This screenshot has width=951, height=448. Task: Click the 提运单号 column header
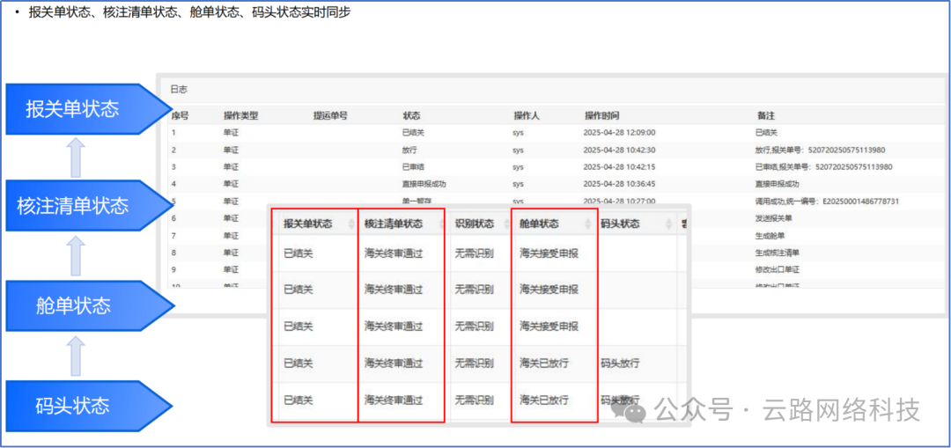pos(330,115)
